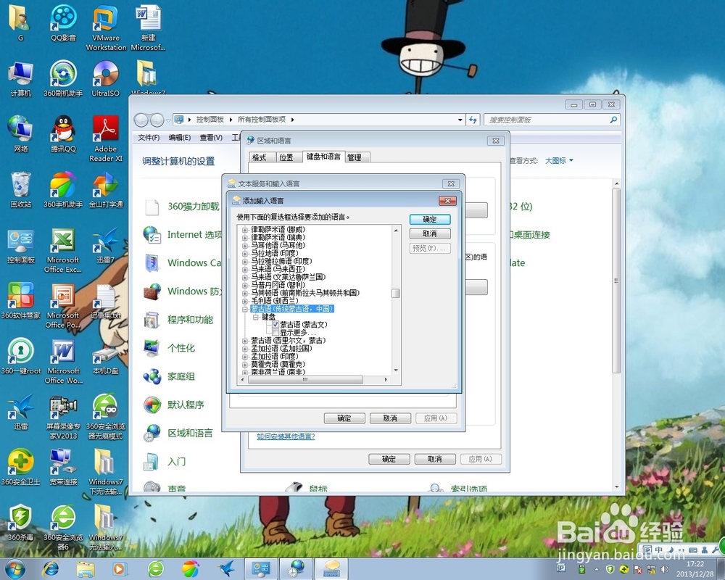Click 取消 in 文本服务和输入语言 dialog
This screenshot has height=580, width=725.
pos(390,418)
